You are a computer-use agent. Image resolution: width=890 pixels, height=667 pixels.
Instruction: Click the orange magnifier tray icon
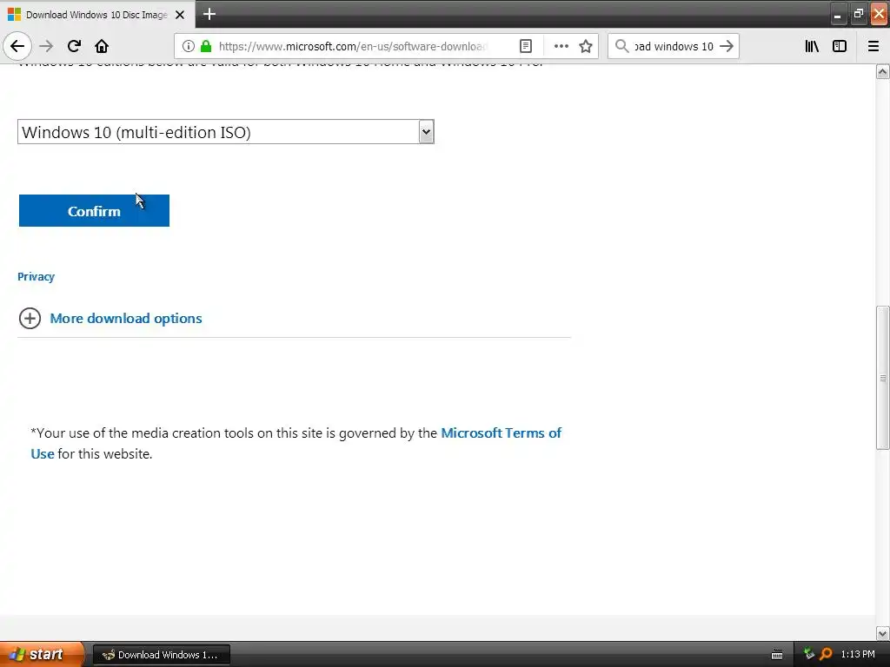click(x=827, y=654)
